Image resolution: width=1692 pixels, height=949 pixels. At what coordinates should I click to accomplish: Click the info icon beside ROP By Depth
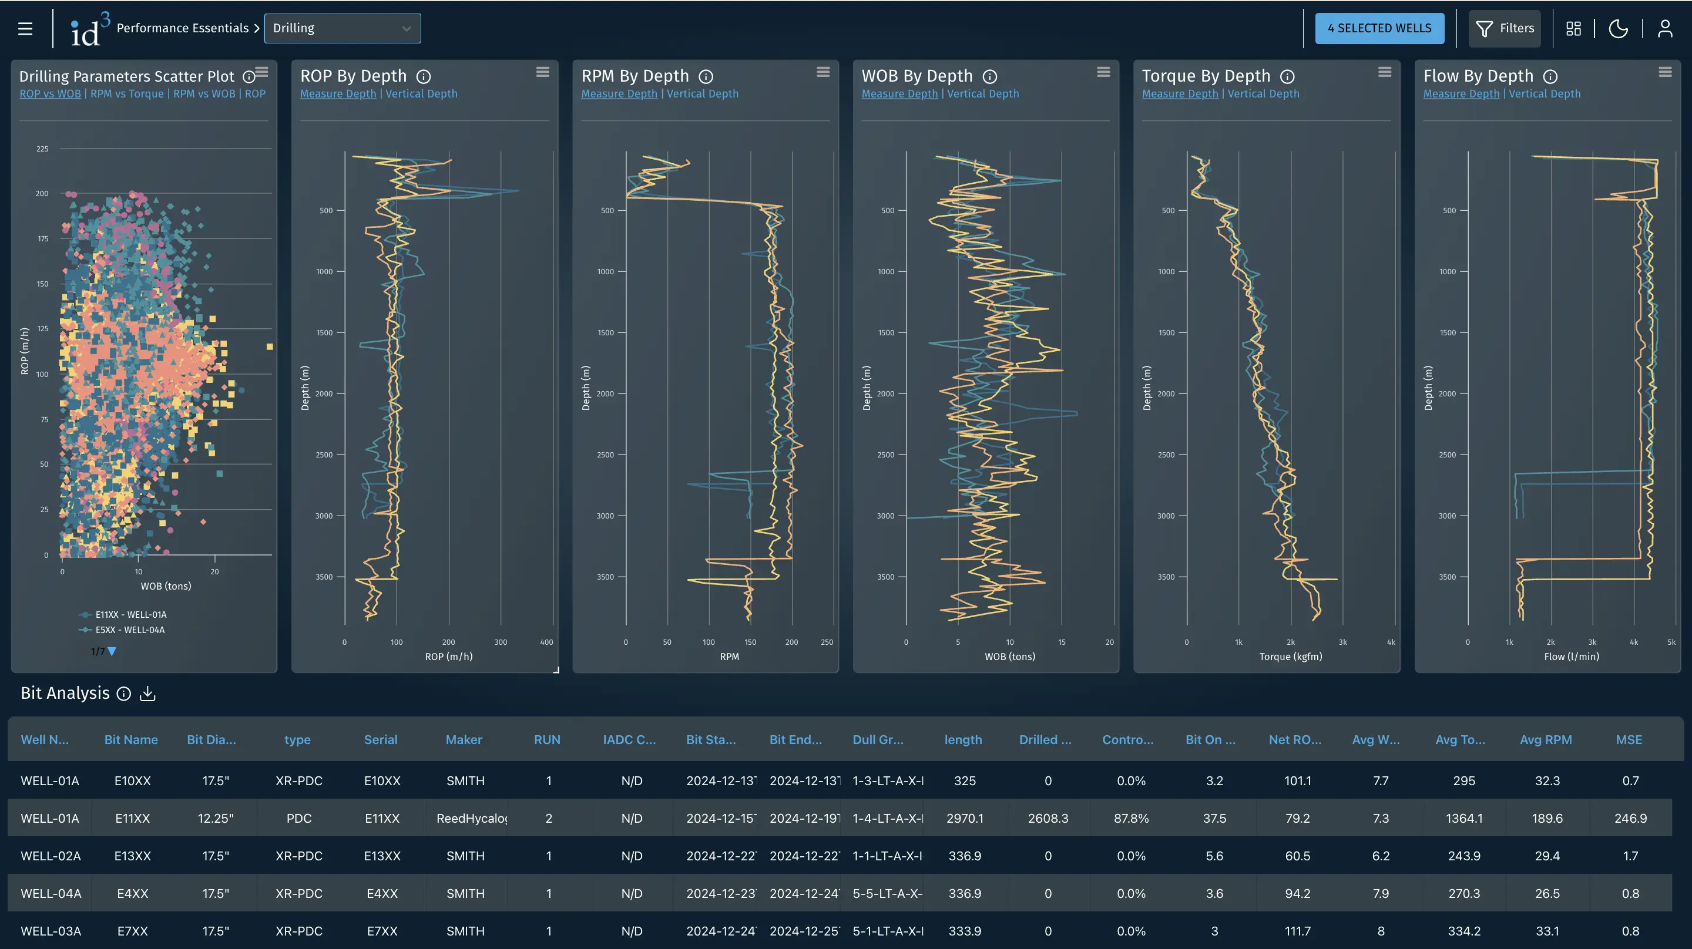click(x=424, y=76)
